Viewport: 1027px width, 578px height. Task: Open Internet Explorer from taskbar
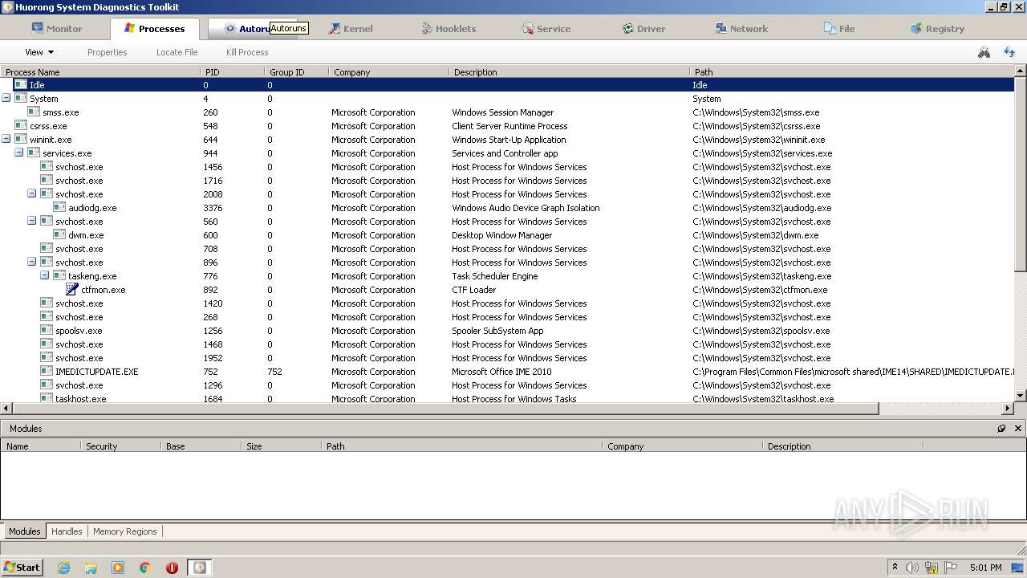click(x=63, y=568)
